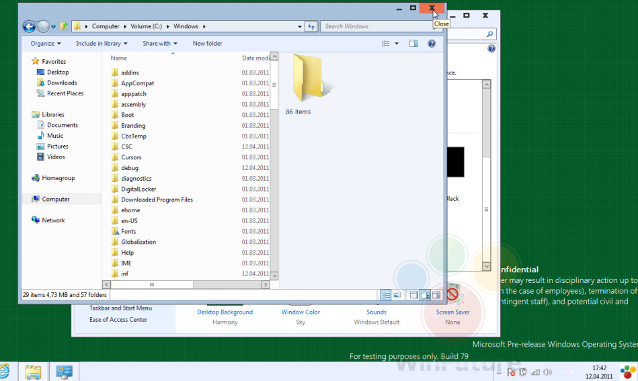Toggle the details pane status bar icon
The image size is (638, 381).
tap(425, 295)
